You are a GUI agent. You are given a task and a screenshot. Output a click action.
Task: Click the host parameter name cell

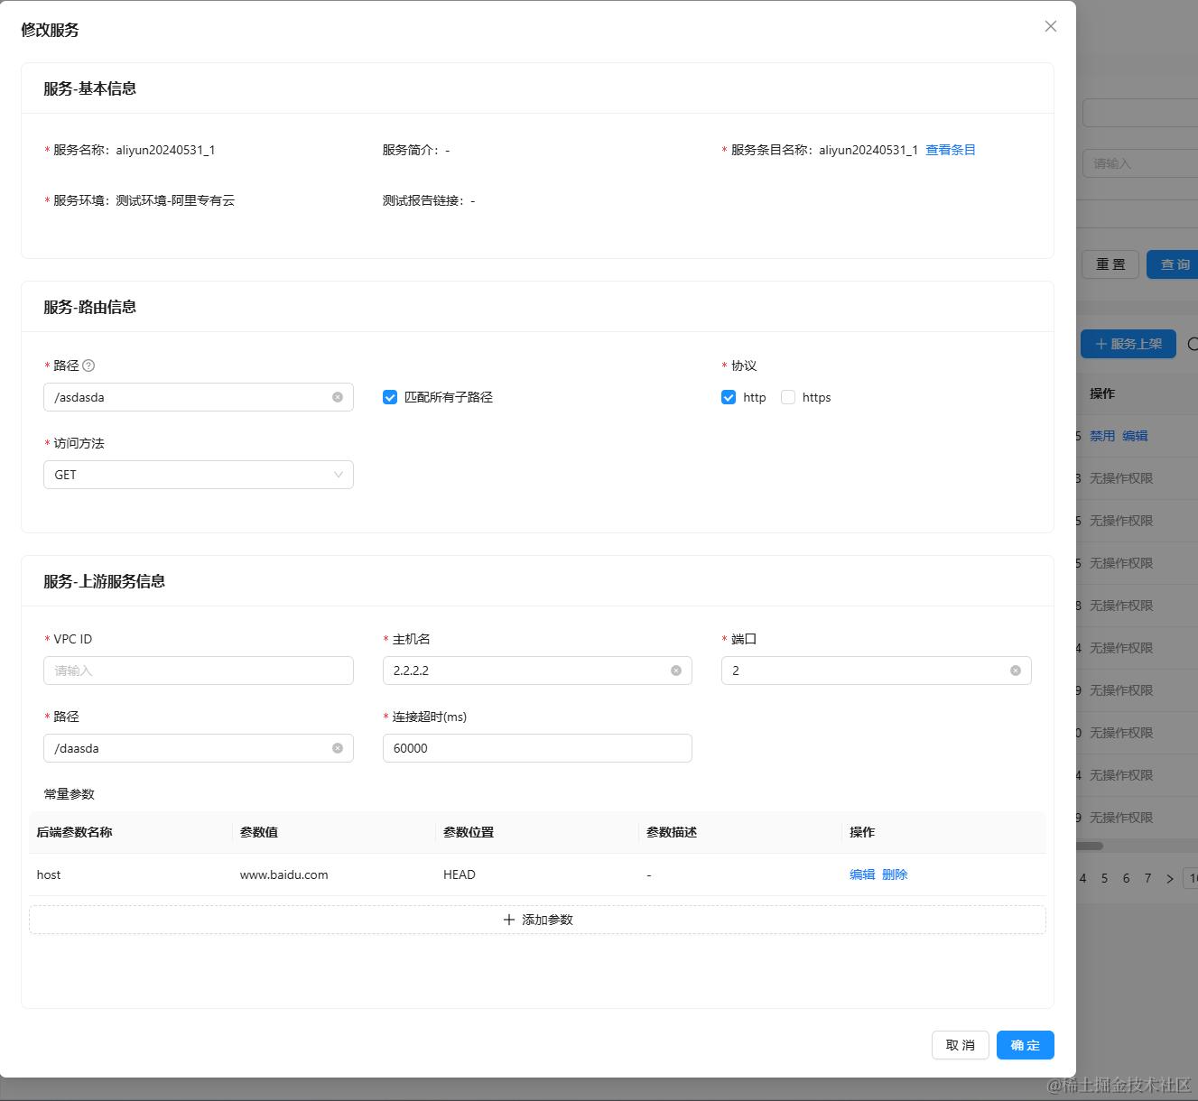pyautogui.click(x=49, y=874)
